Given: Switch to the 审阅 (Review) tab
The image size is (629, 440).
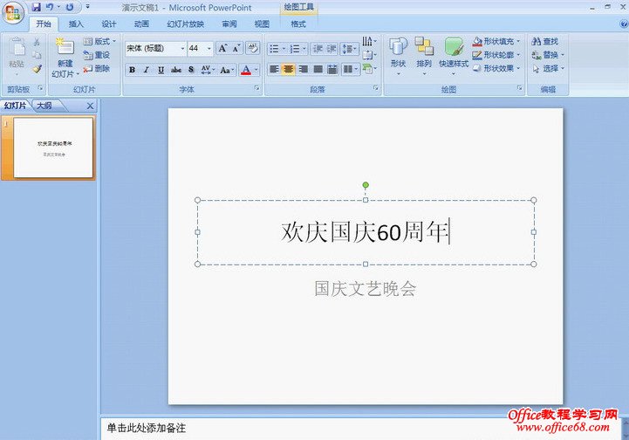Looking at the screenshot, I should [x=229, y=24].
